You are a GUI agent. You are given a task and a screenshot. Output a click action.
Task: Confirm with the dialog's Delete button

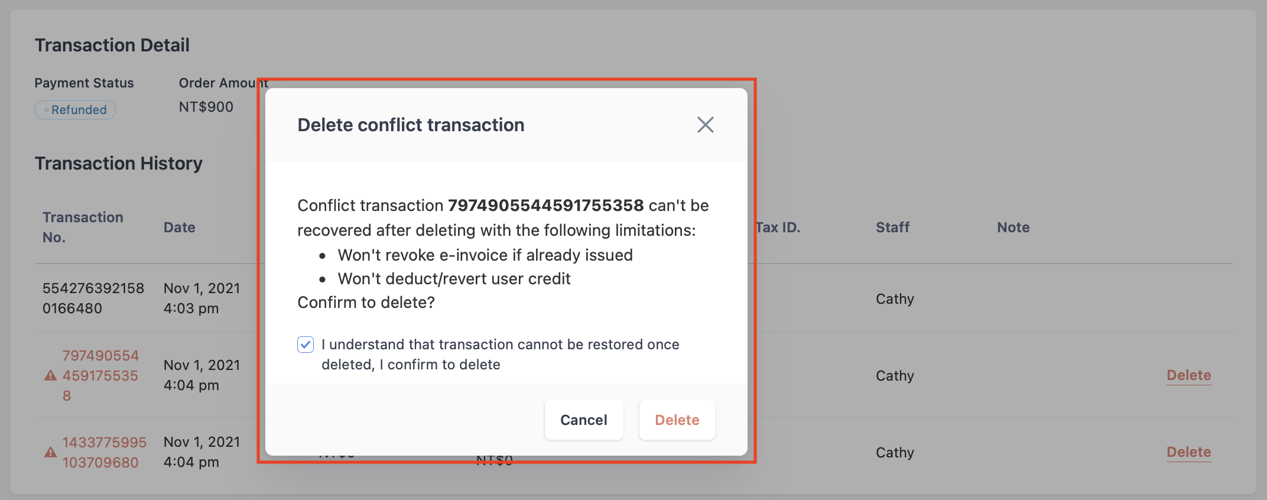click(677, 420)
